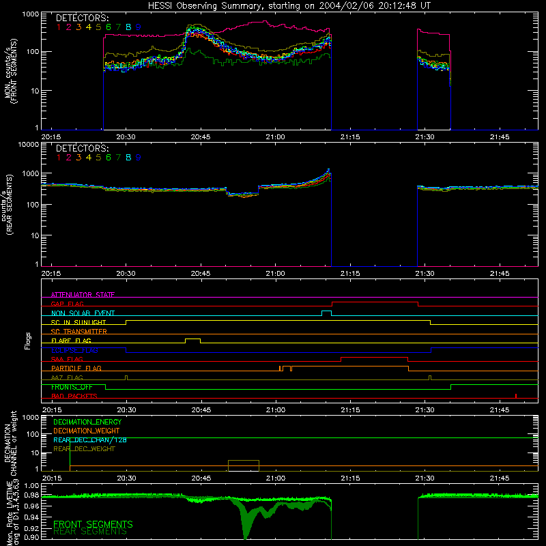Click the REAR SEGMENTS label in the livetime plot

click(x=90, y=532)
